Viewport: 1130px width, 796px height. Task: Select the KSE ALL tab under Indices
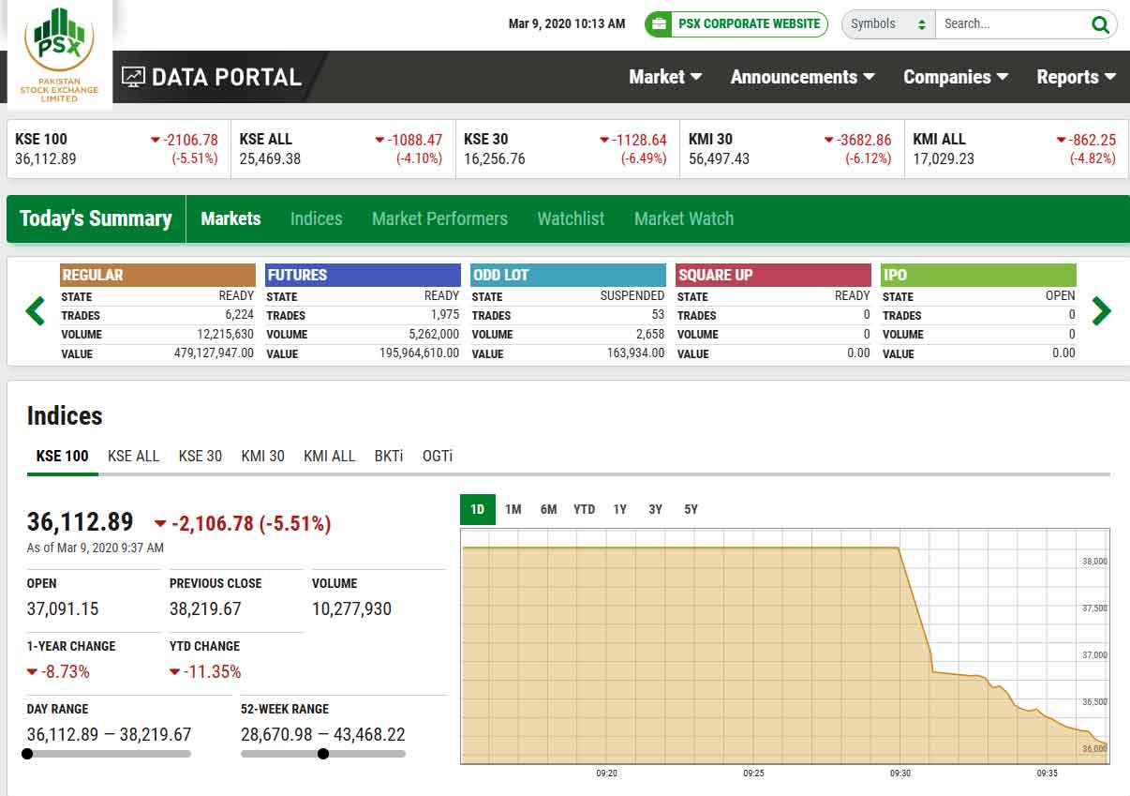pos(133,457)
